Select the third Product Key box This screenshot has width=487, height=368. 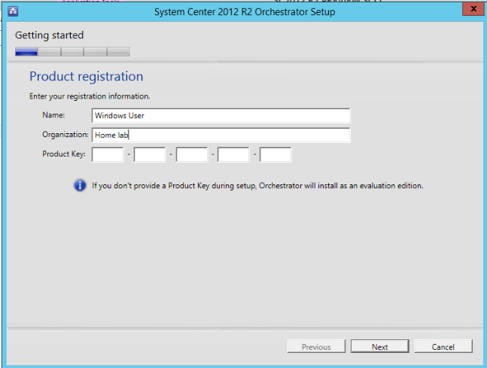click(x=192, y=154)
